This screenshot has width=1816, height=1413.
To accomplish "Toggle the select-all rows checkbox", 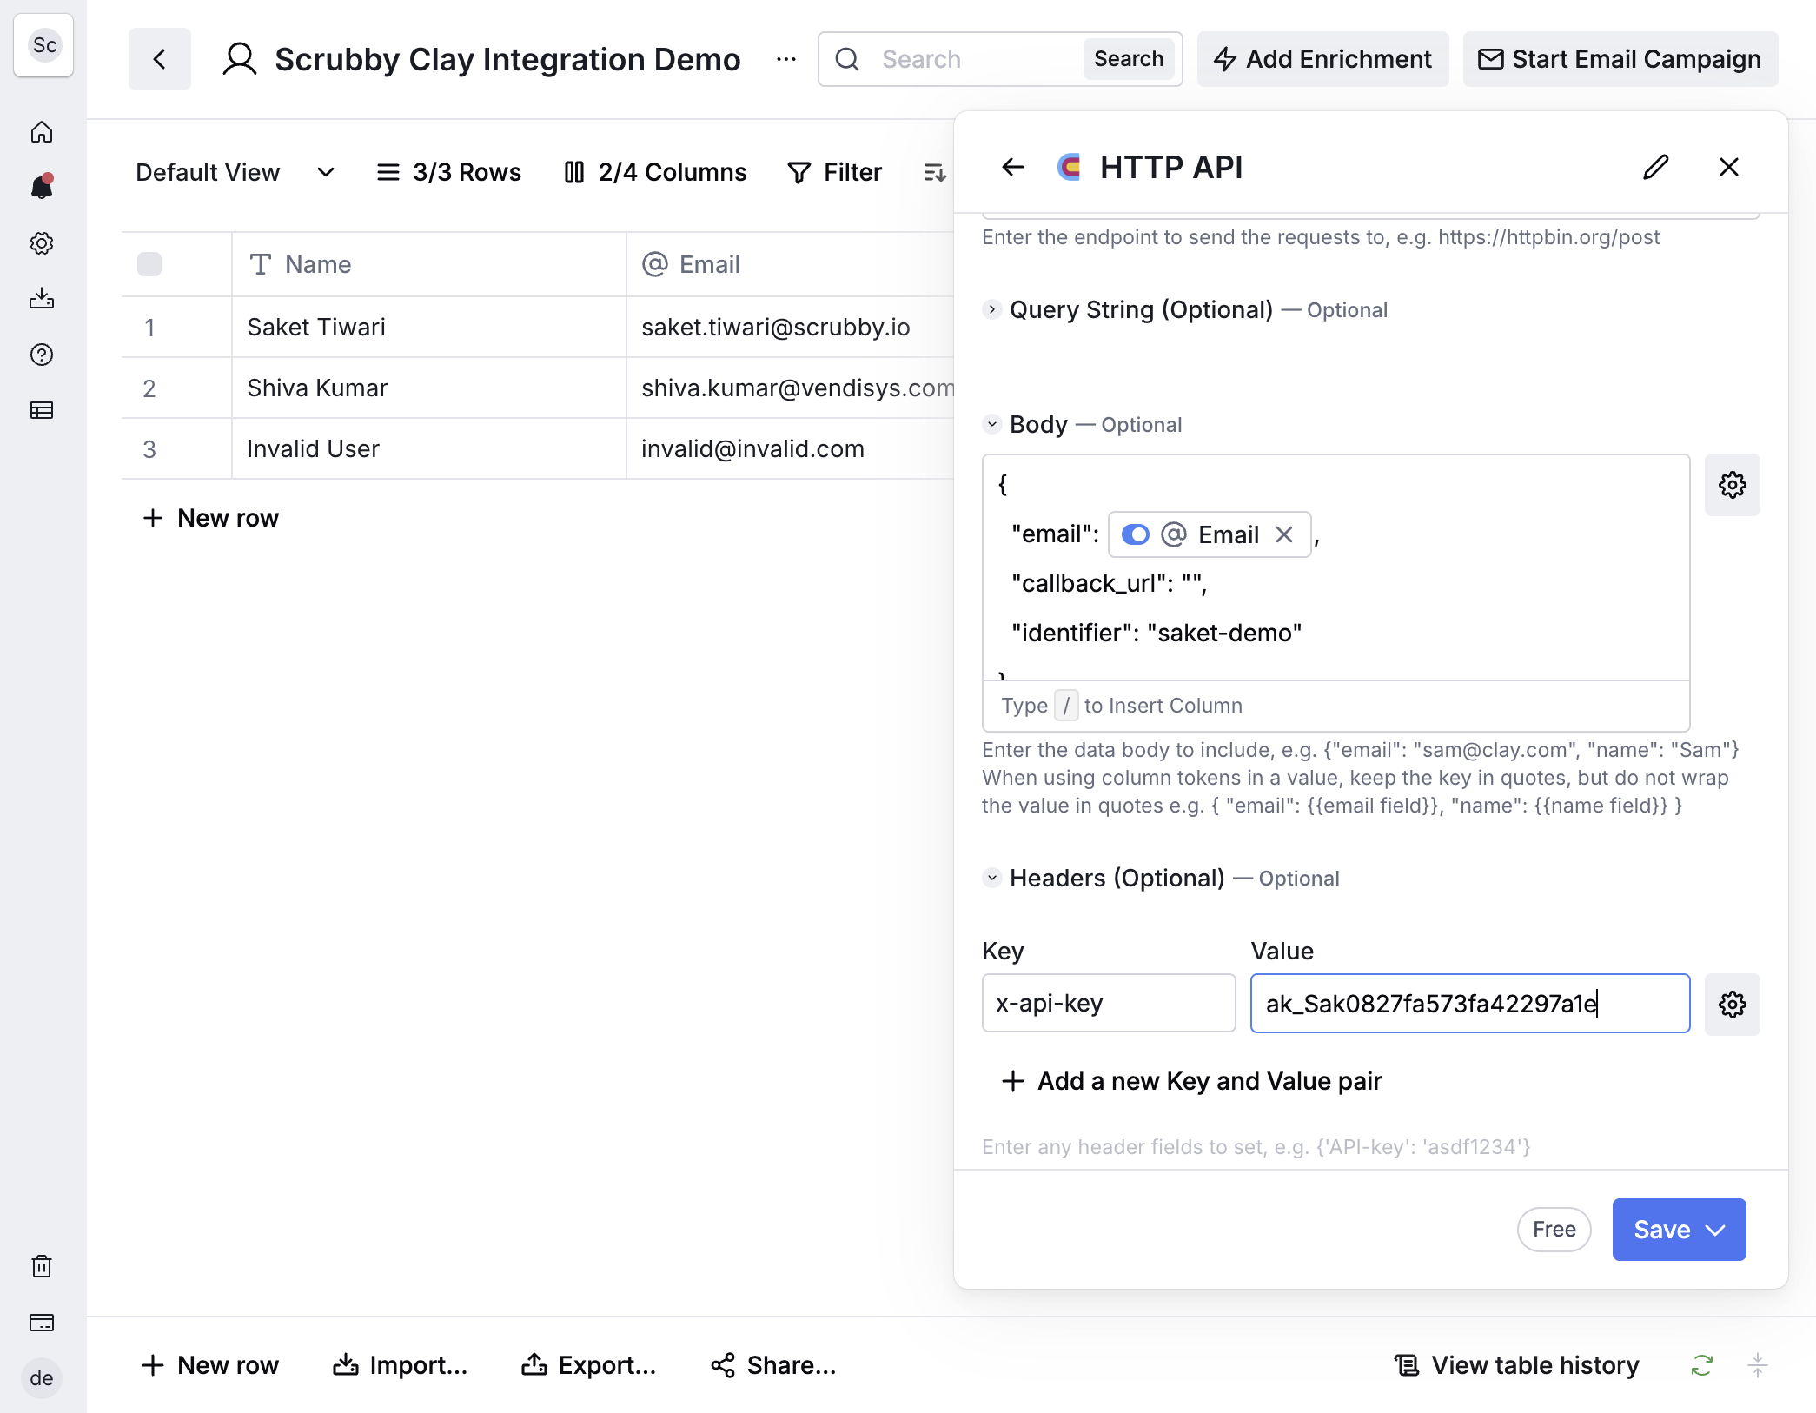I will 149,264.
